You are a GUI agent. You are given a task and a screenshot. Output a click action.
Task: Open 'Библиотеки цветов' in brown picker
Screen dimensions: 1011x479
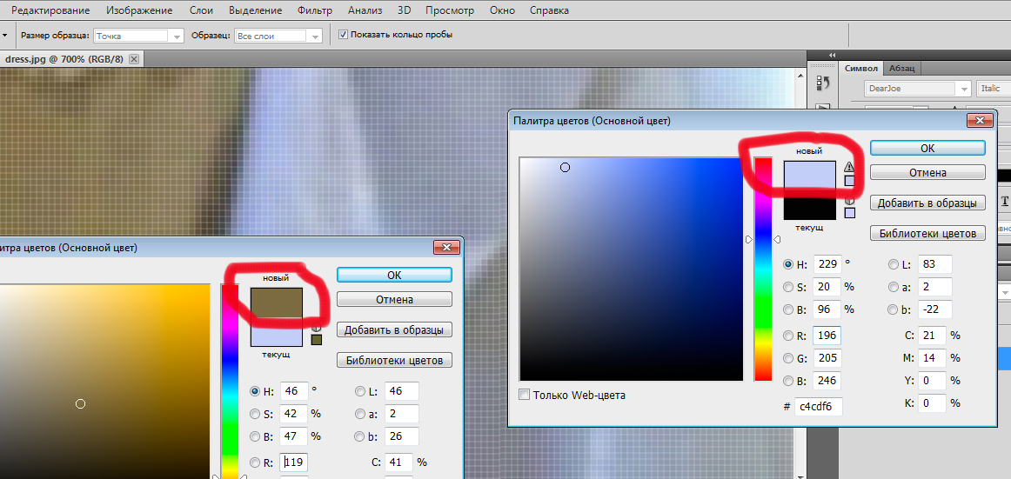(x=394, y=360)
